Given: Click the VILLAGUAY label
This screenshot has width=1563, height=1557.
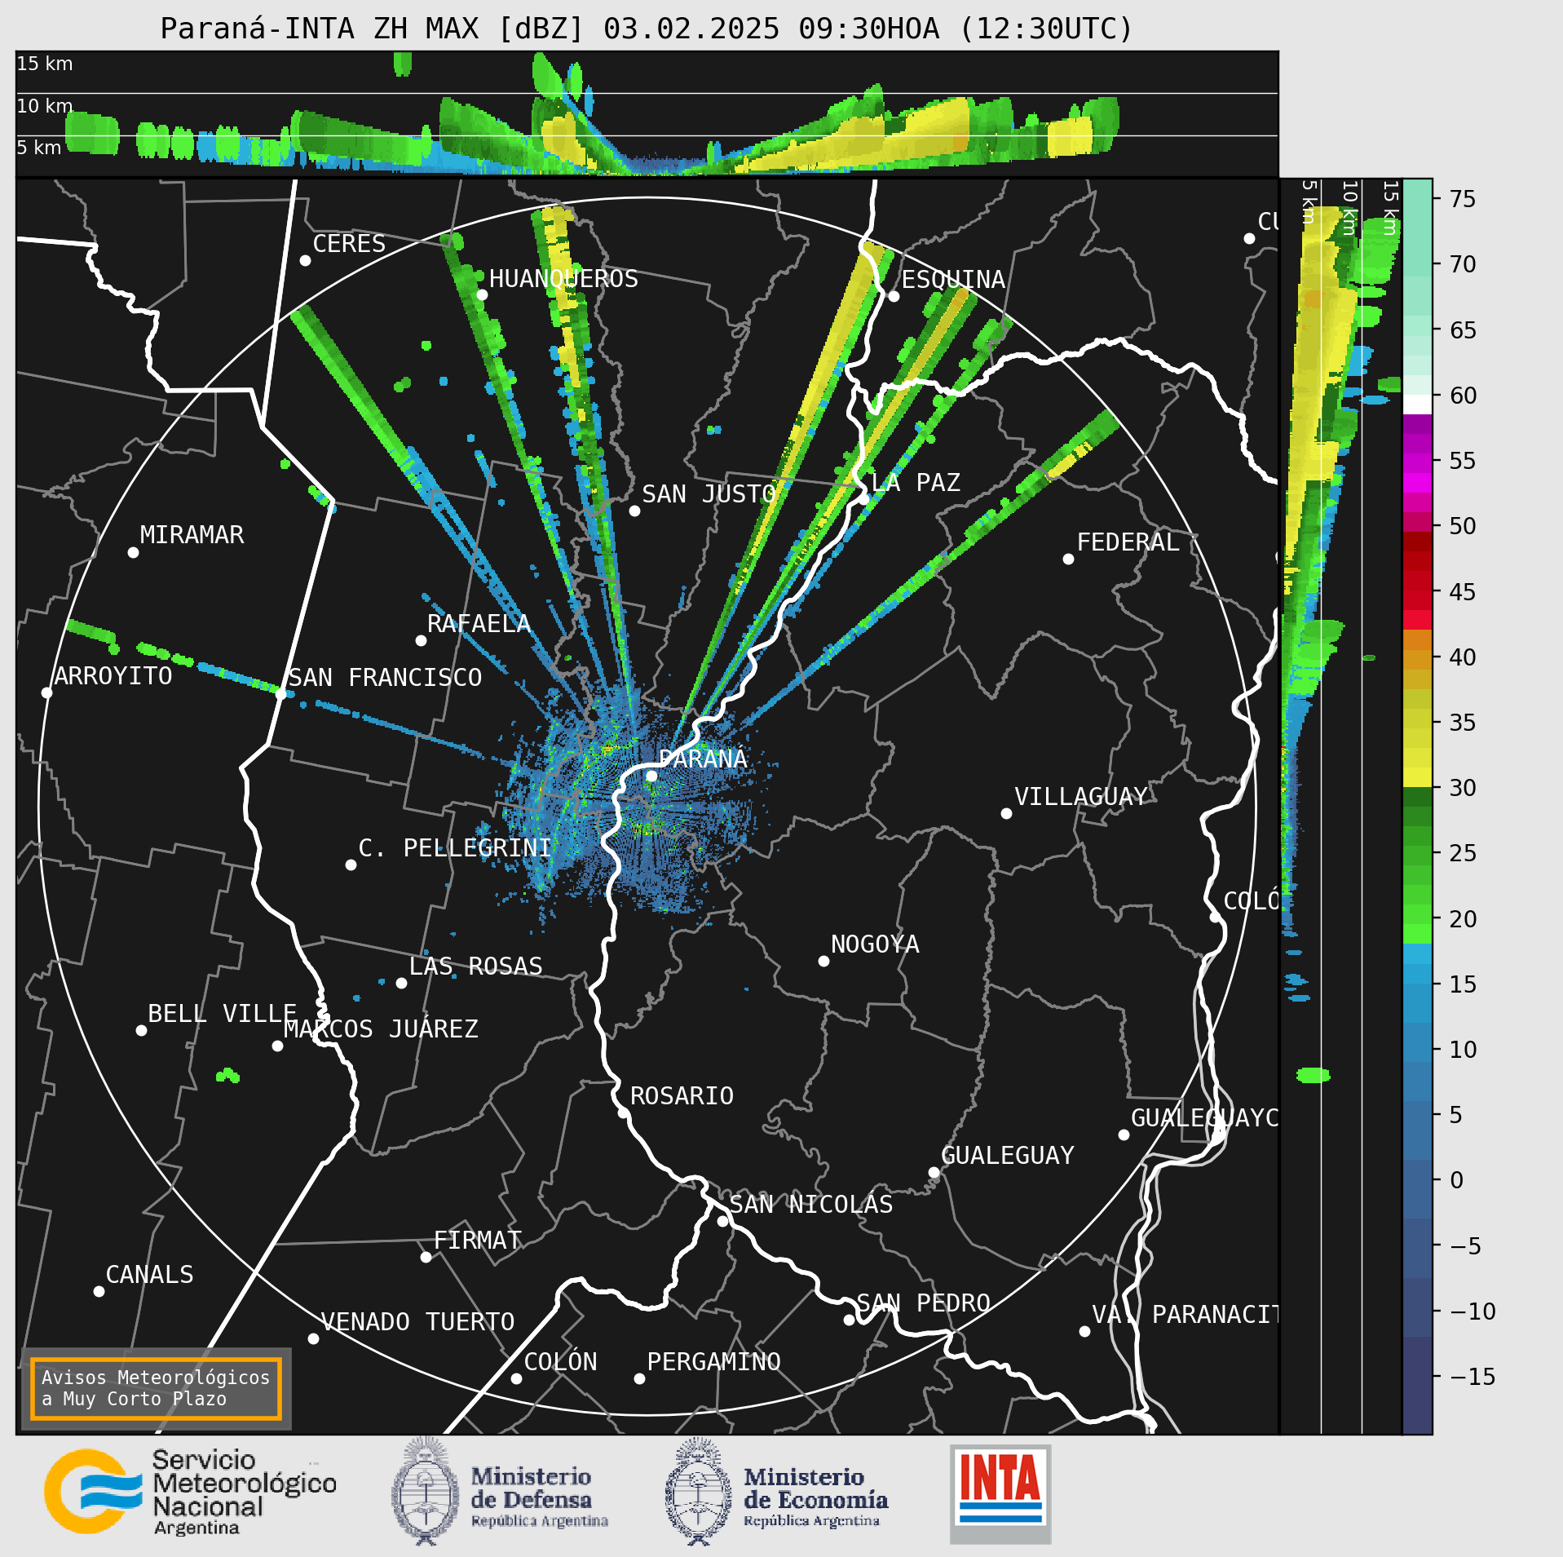Looking at the screenshot, I should click(x=1081, y=796).
